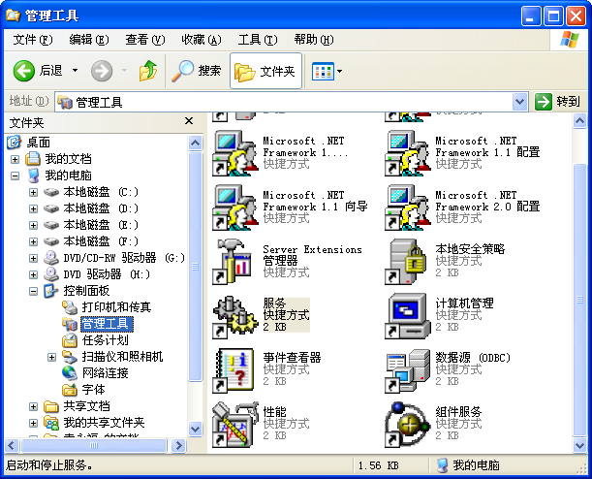Screen dimensions: 592x479
Task: Open the 计算机管理 shortcut icon
Action: tap(408, 316)
